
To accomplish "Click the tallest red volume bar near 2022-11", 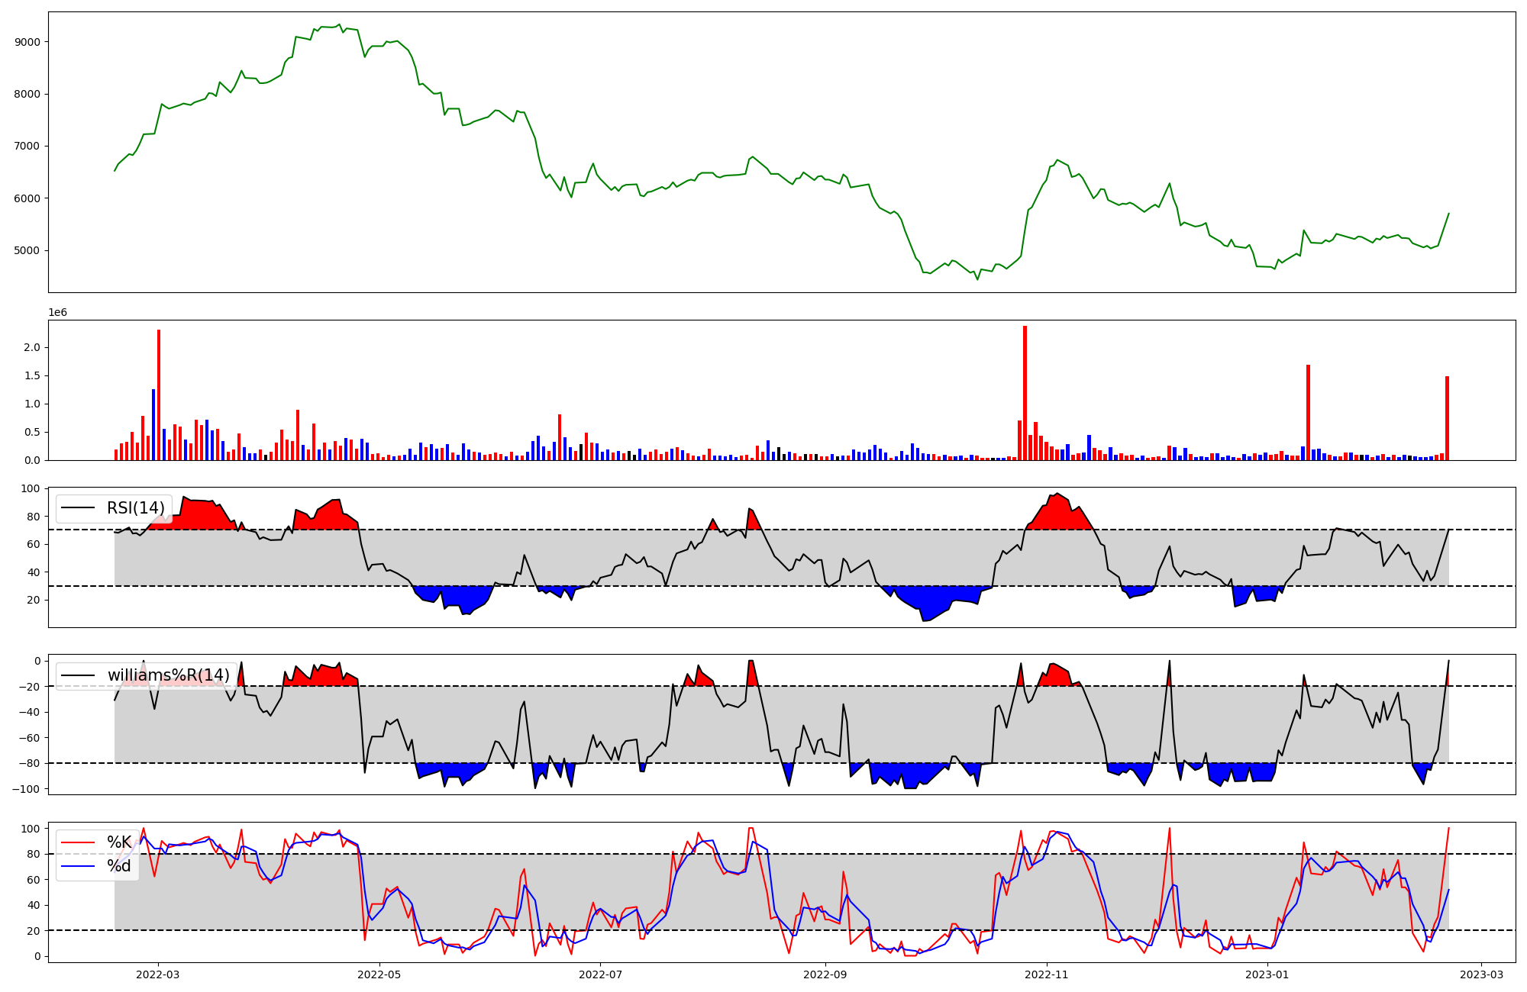I will pyautogui.click(x=1025, y=393).
